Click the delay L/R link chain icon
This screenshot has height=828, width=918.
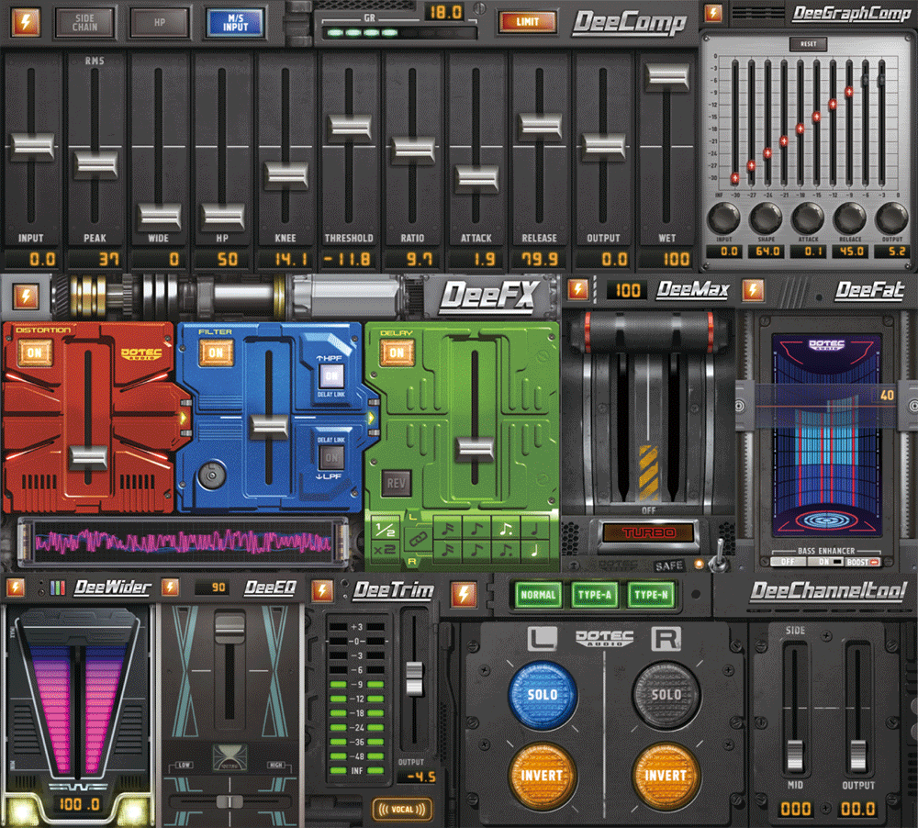[x=417, y=540]
